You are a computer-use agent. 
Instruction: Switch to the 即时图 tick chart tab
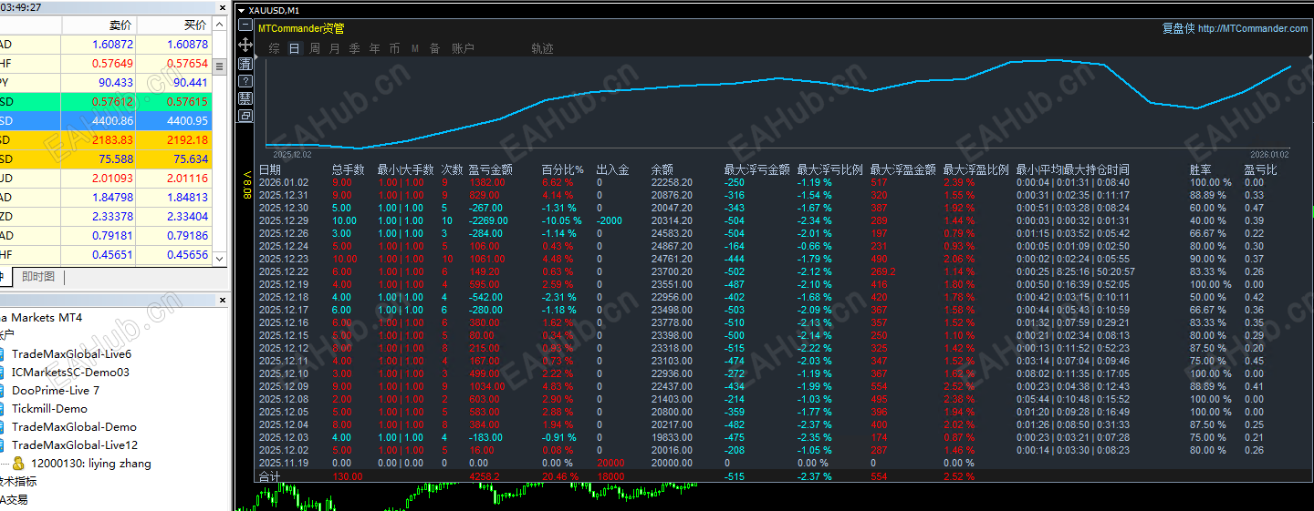coord(38,277)
